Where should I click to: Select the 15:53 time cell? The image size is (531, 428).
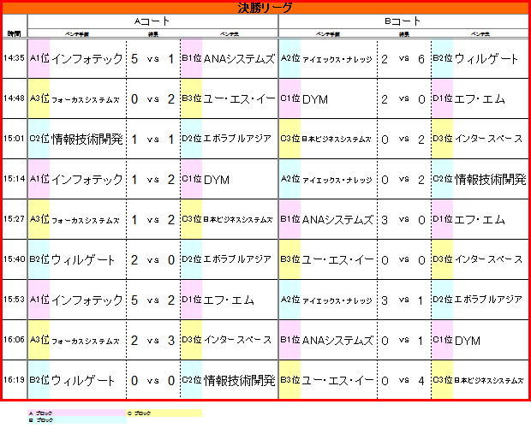[15, 300]
